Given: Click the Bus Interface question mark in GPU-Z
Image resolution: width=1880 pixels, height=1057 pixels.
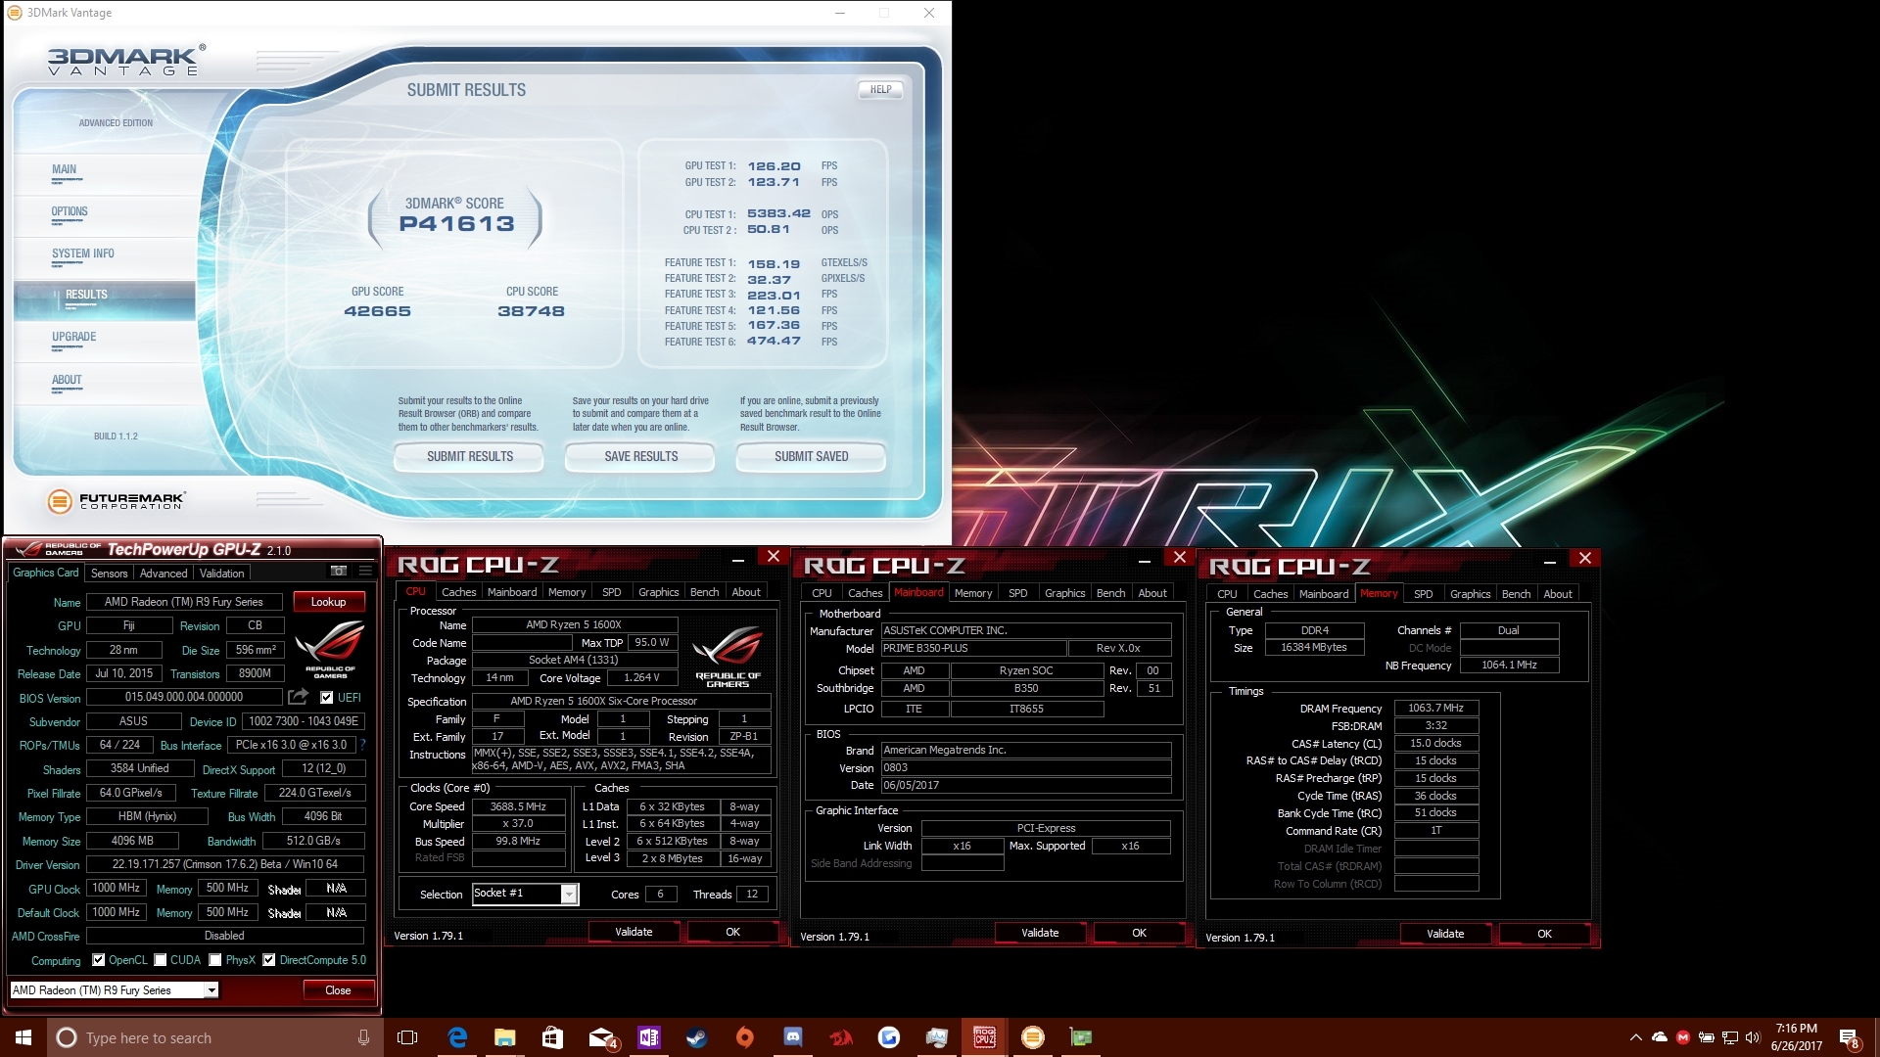Looking at the screenshot, I should tap(362, 745).
